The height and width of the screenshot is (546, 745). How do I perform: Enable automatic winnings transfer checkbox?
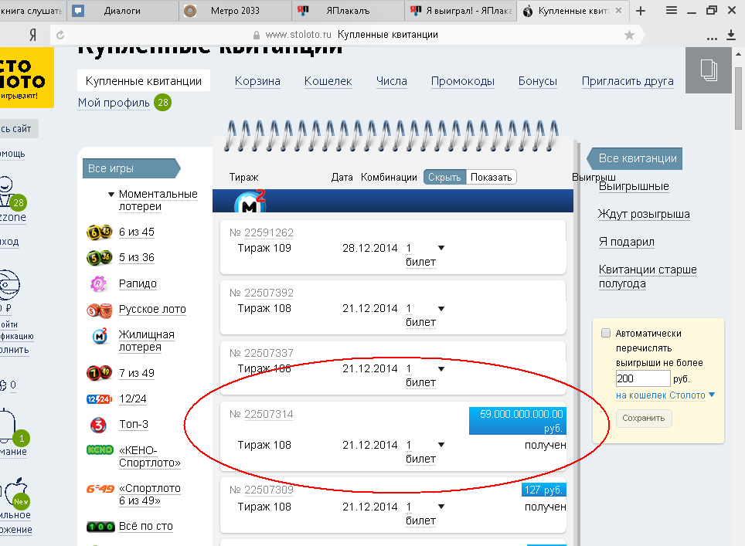pos(606,334)
